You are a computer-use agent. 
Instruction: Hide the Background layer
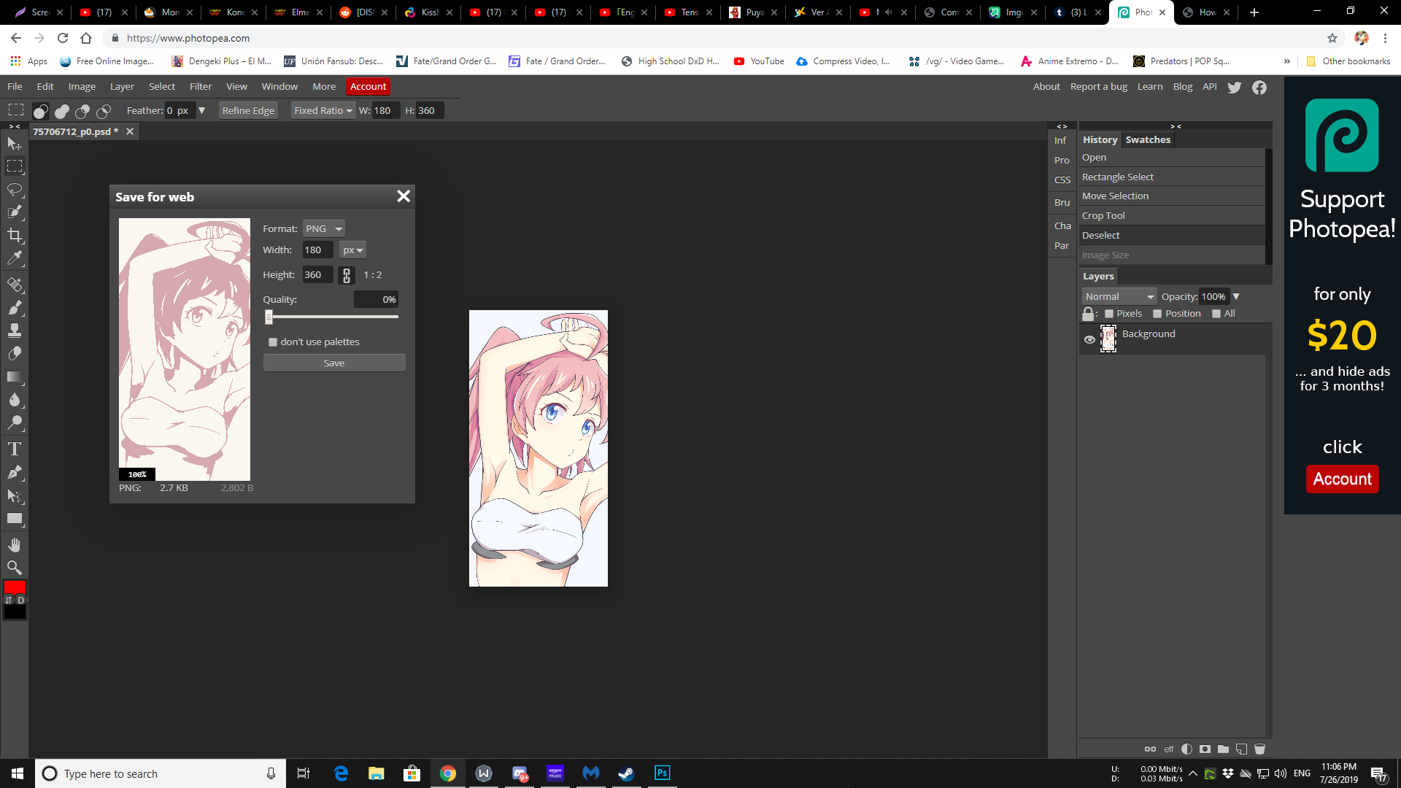[x=1089, y=339]
